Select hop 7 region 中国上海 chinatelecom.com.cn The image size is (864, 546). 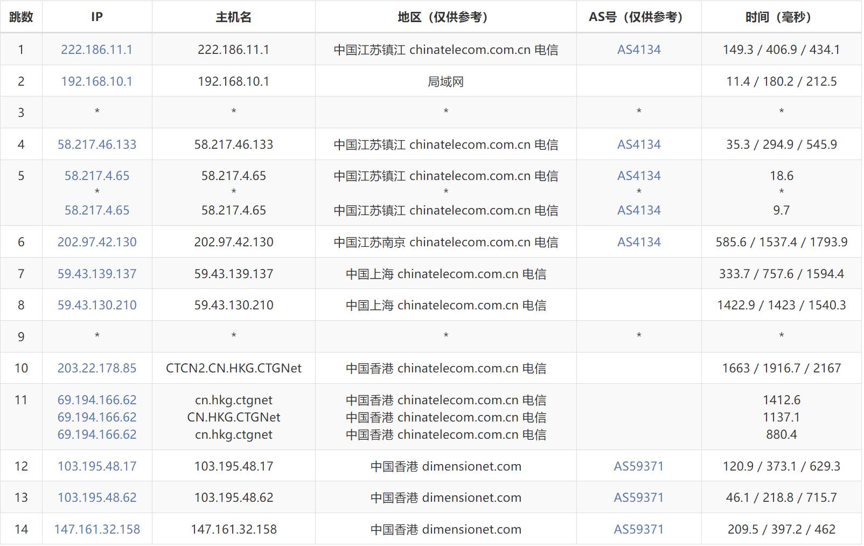click(446, 274)
